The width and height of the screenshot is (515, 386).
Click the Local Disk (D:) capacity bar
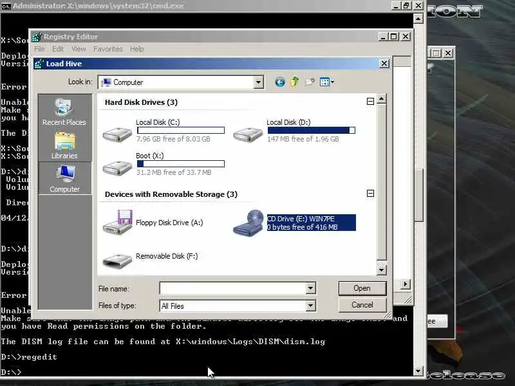312,131
